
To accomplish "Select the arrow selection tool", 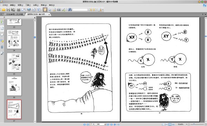I will [50, 10].
